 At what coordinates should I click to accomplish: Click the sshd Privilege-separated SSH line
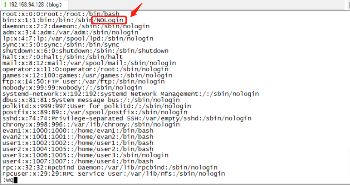point(127,119)
